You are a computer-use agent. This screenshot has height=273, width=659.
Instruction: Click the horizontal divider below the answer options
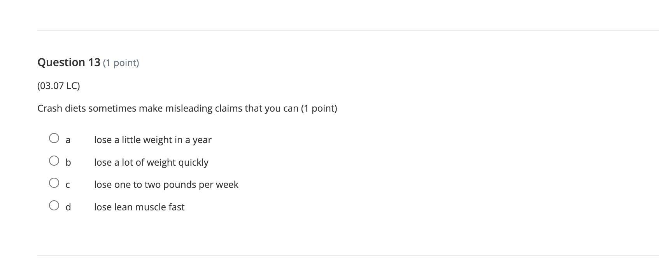(x=348, y=255)
